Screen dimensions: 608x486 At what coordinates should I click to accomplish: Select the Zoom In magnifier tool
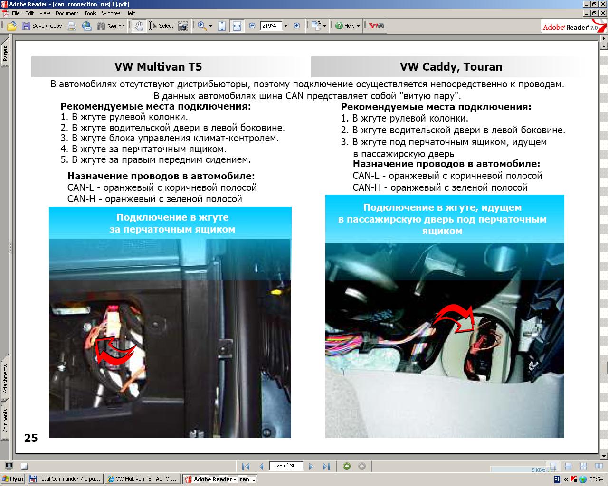point(202,26)
